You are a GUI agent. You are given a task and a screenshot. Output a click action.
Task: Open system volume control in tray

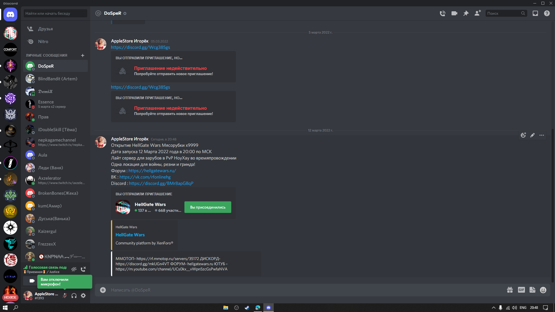(515, 308)
